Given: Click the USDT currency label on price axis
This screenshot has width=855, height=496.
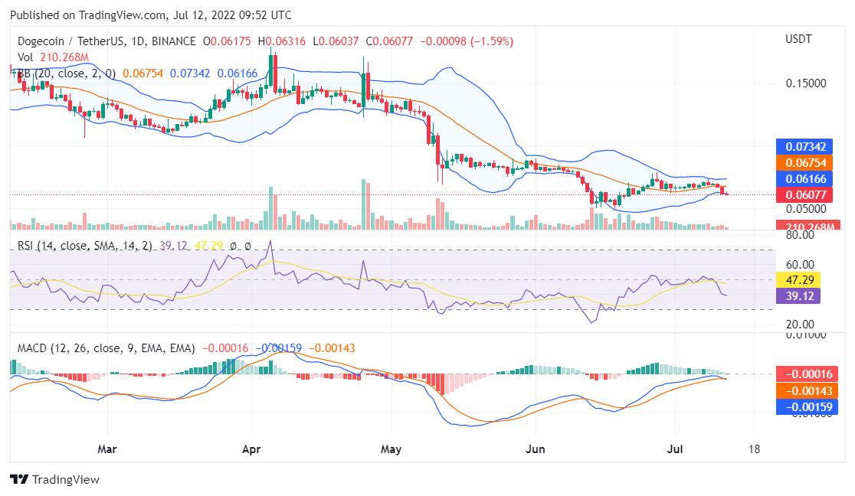Looking at the screenshot, I should (798, 39).
